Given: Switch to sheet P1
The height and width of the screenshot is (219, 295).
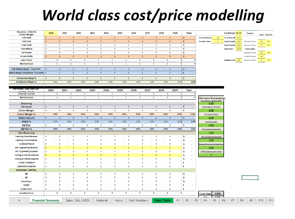Looking at the screenshot, I should click(x=178, y=200).
